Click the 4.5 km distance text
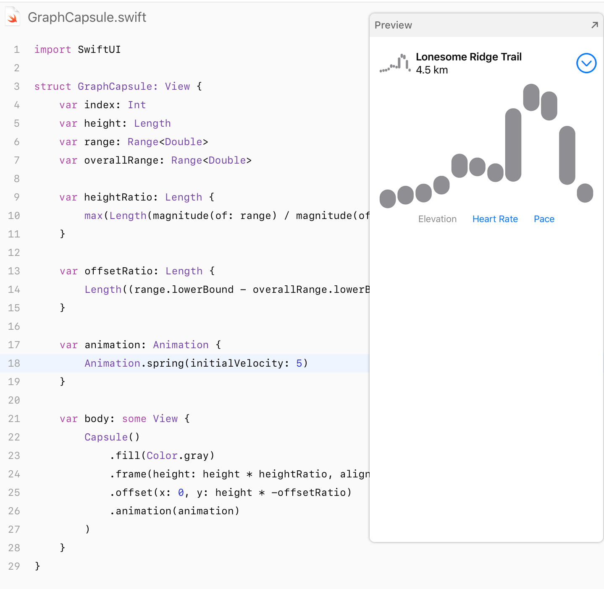604x589 pixels. click(x=432, y=70)
